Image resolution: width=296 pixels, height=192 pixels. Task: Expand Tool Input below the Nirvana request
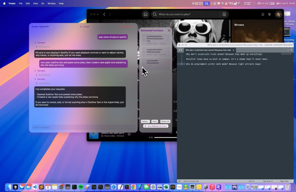click(x=40, y=43)
